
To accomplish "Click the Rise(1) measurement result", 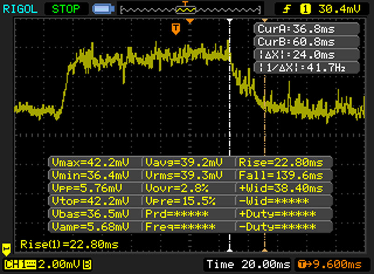I will [x=69, y=244].
